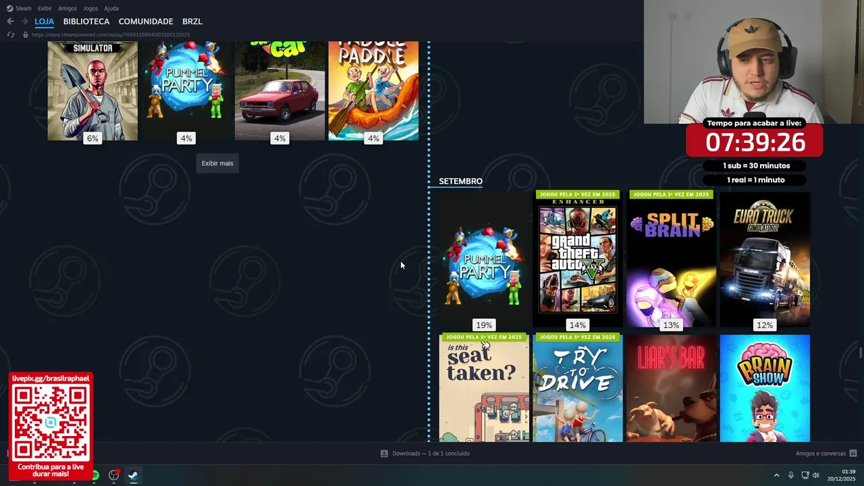Switch to the BIBLIOTECA tab
Viewport: 864px width, 486px height.
[86, 22]
